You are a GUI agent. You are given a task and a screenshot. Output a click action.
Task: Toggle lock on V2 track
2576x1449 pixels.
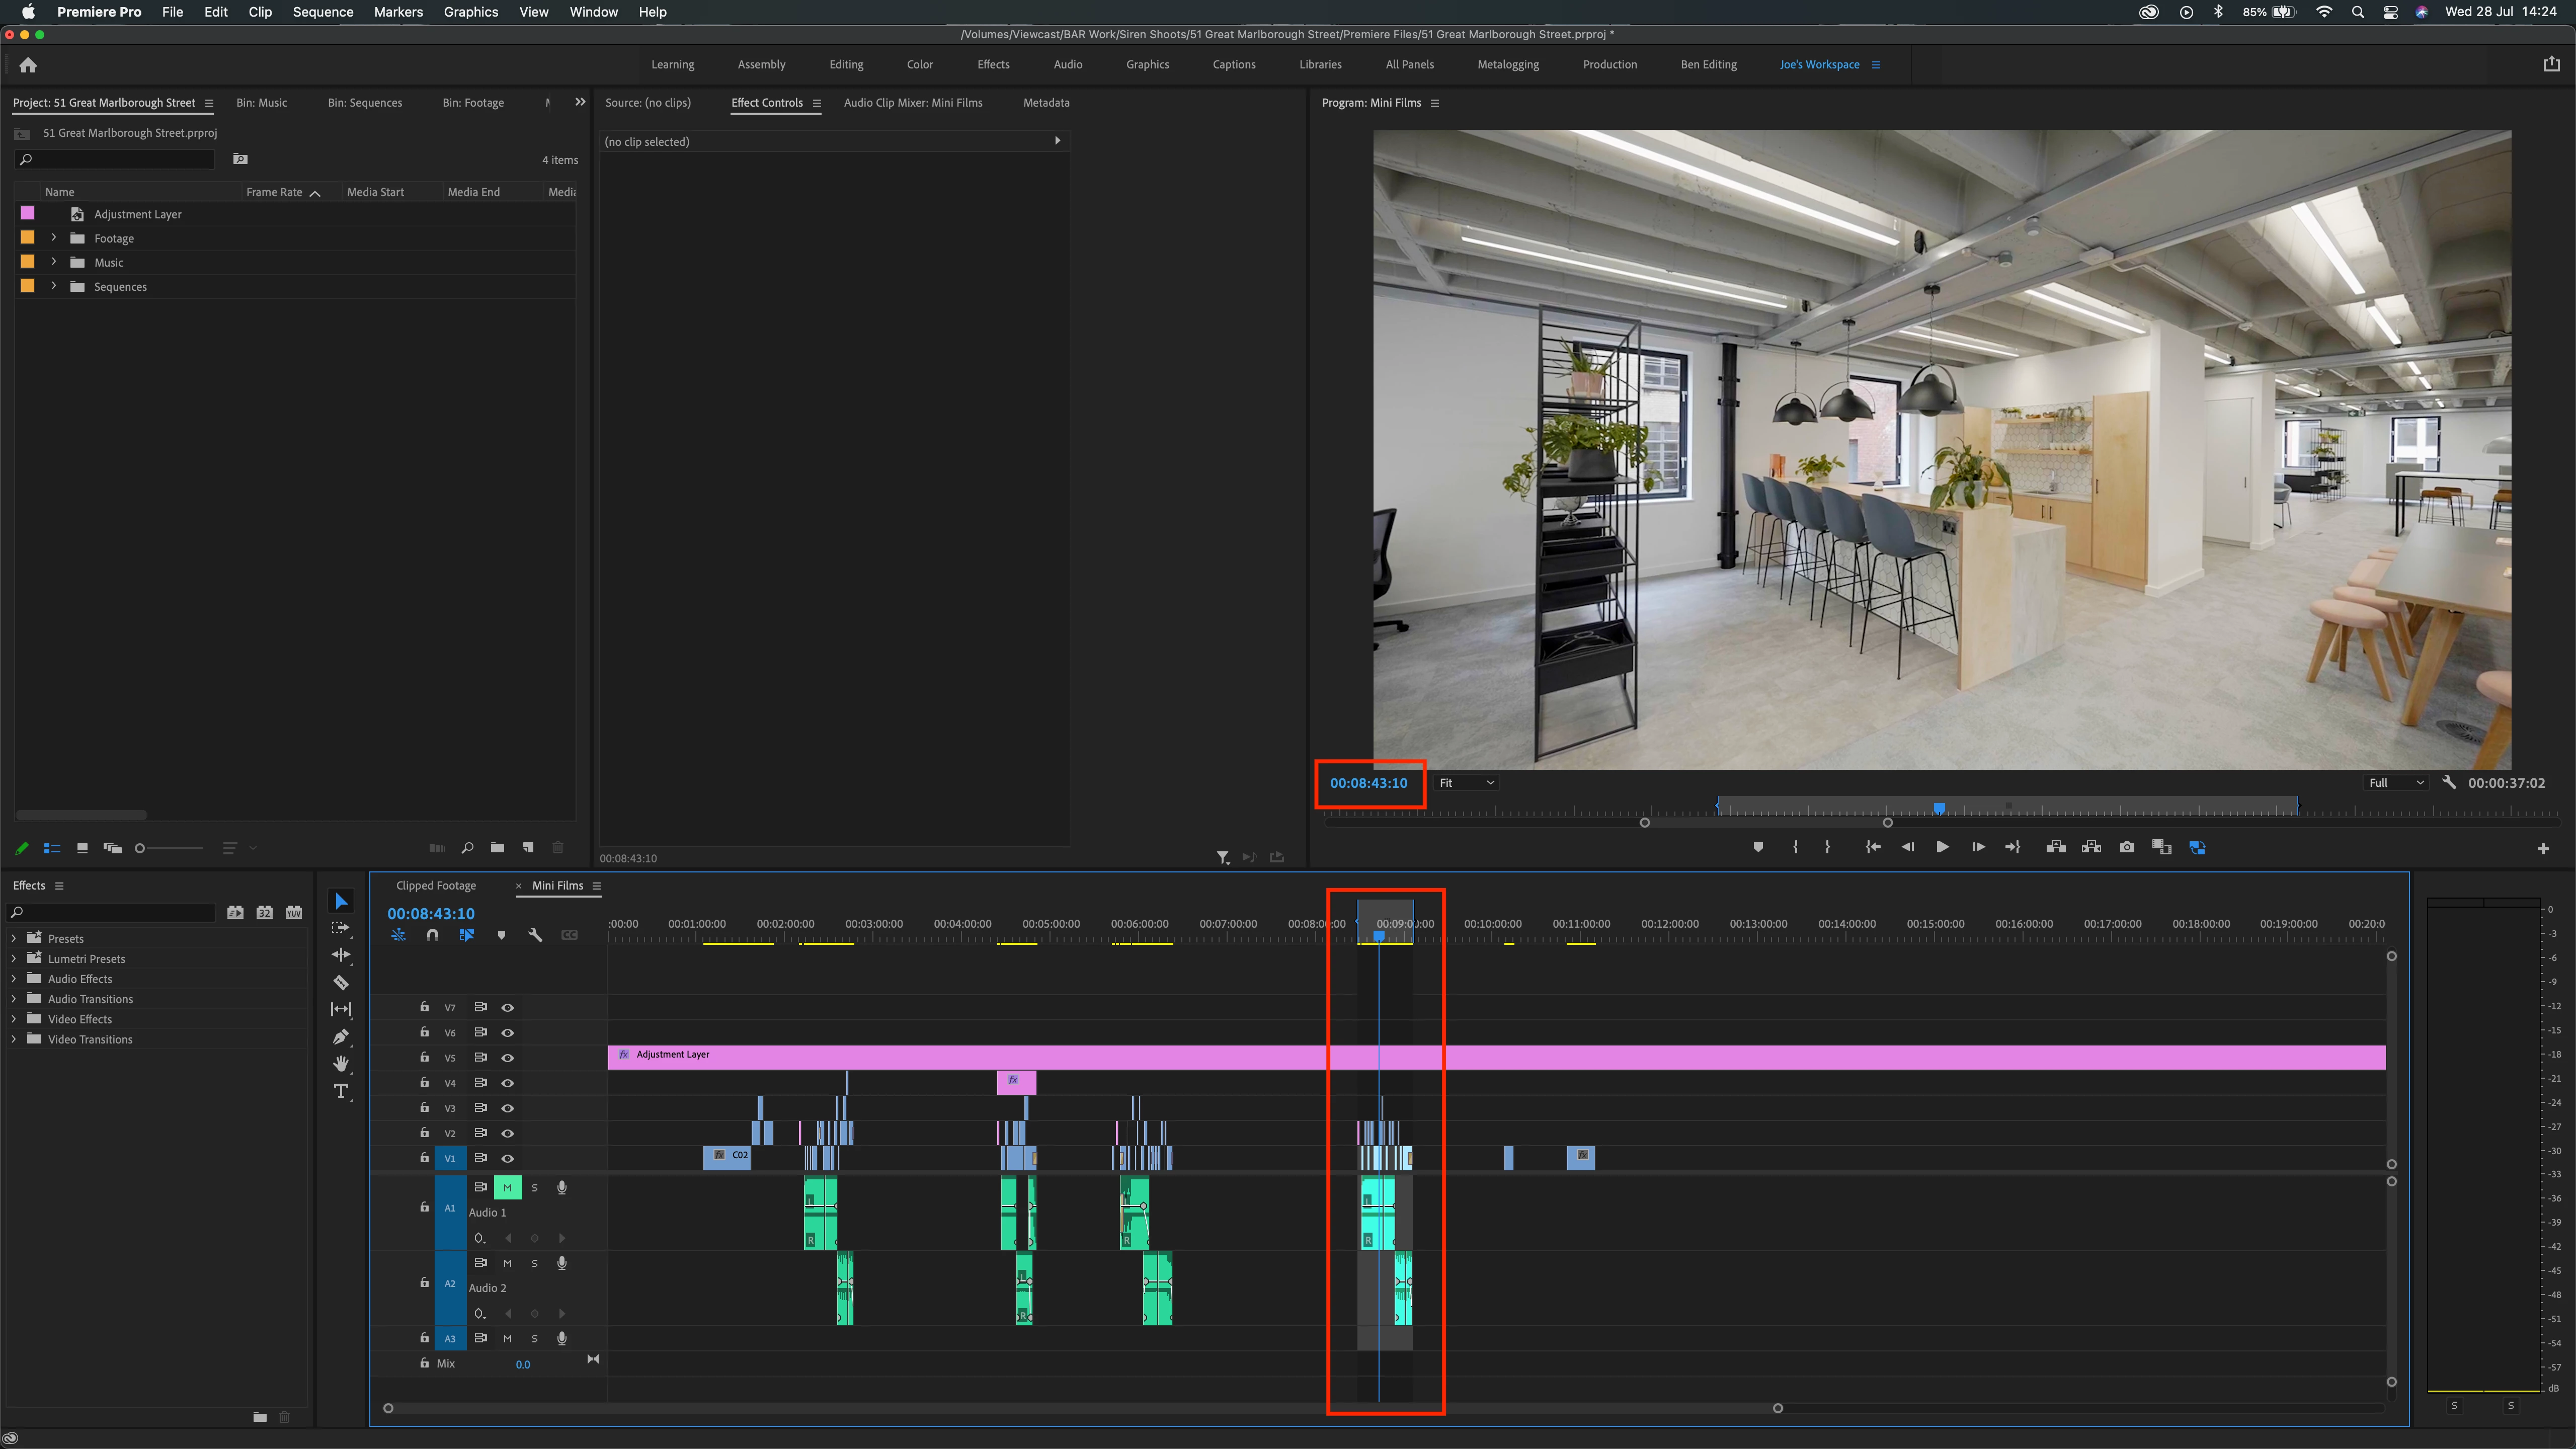(x=424, y=1132)
